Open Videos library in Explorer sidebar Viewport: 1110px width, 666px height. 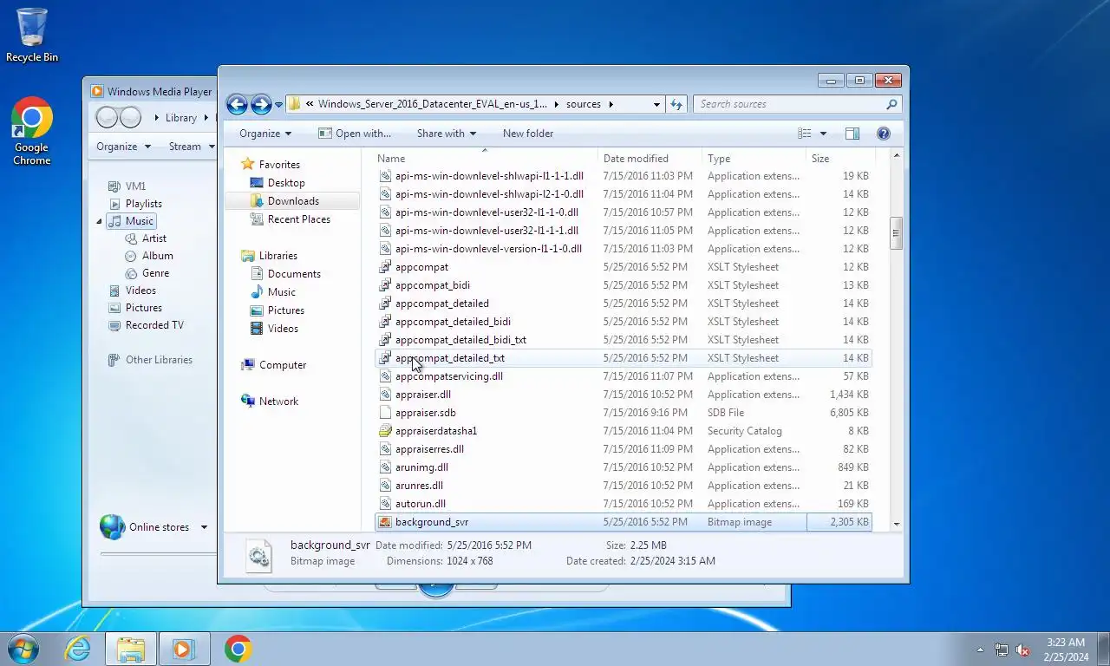[x=283, y=329]
